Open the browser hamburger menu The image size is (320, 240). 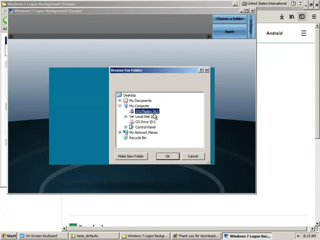pos(314,17)
